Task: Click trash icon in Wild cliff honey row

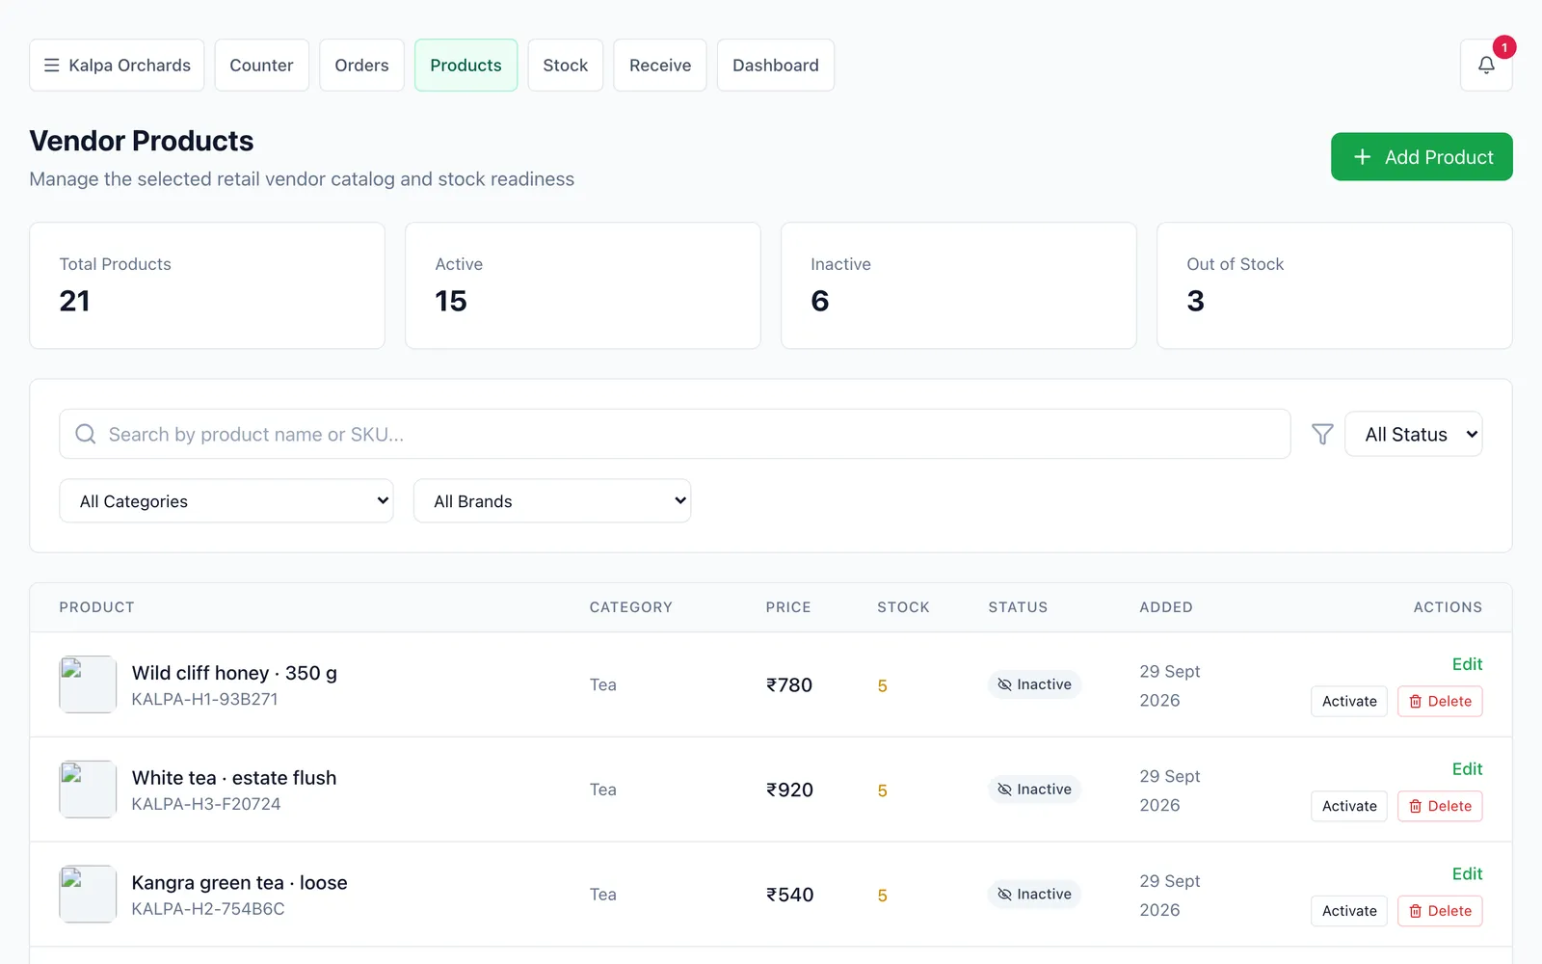Action: (1415, 702)
